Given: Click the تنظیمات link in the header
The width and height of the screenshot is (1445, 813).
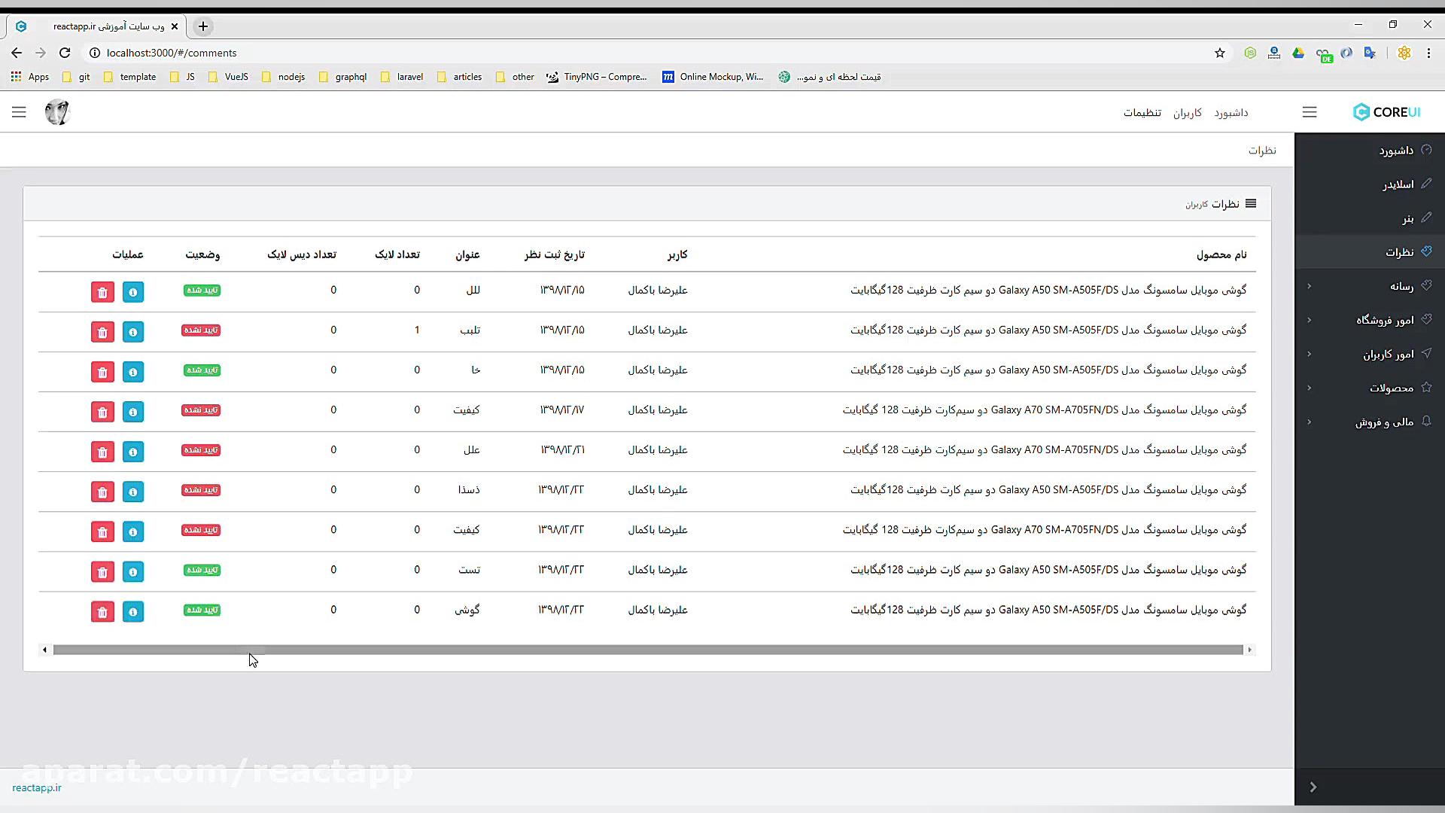Looking at the screenshot, I should click(x=1142, y=113).
